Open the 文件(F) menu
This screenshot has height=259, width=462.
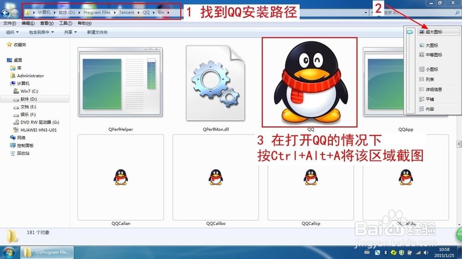[x=9, y=23]
